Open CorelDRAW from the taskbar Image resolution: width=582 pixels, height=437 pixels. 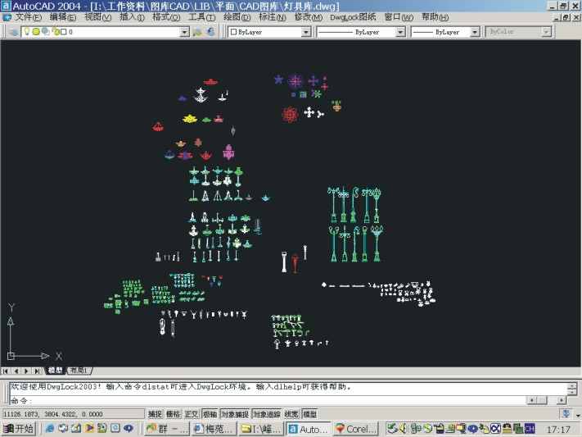(356, 429)
